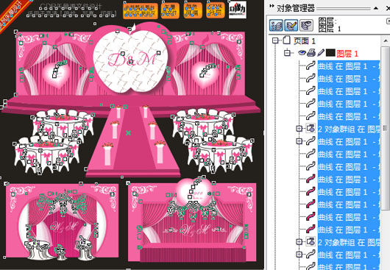Expand the lower 2 对象群组 node

tap(299, 241)
